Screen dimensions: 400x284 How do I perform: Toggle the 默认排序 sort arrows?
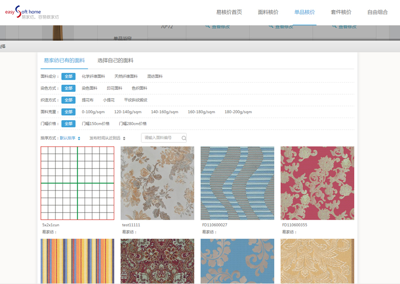[79, 138]
